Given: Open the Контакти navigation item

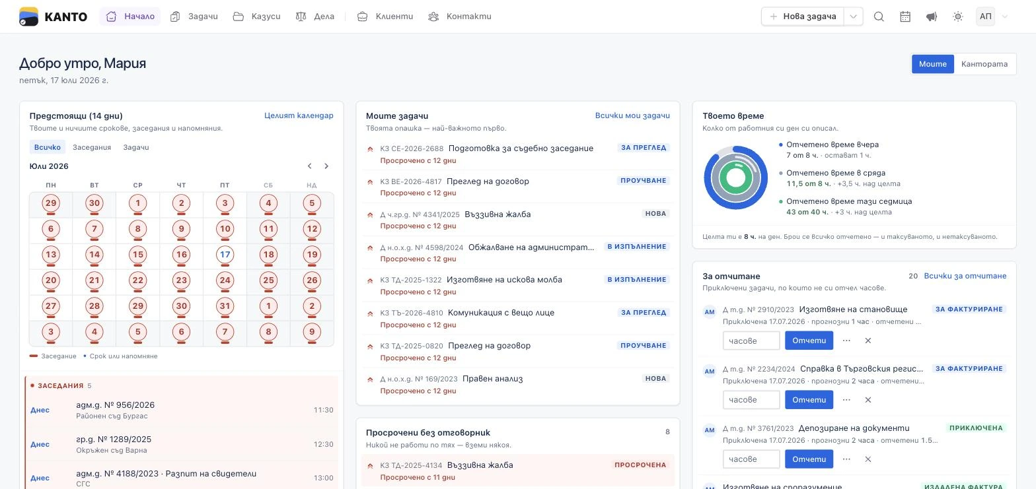Looking at the screenshot, I should point(460,16).
